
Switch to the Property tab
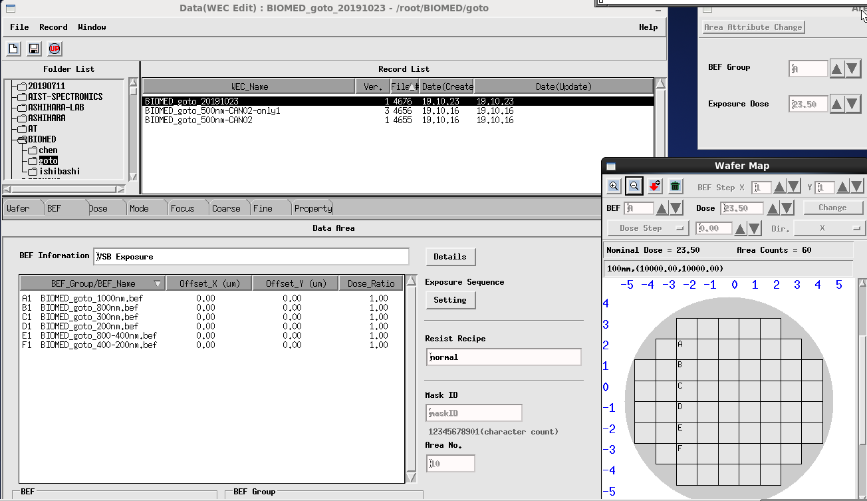tap(312, 208)
